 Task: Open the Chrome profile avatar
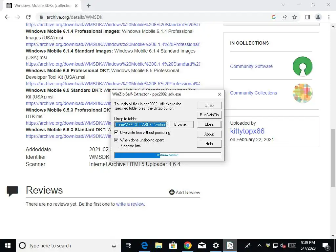318,17
